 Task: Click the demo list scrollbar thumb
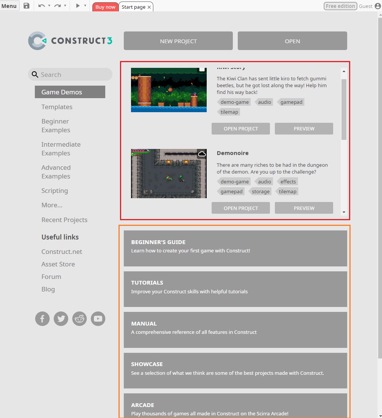tap(344, 109)
